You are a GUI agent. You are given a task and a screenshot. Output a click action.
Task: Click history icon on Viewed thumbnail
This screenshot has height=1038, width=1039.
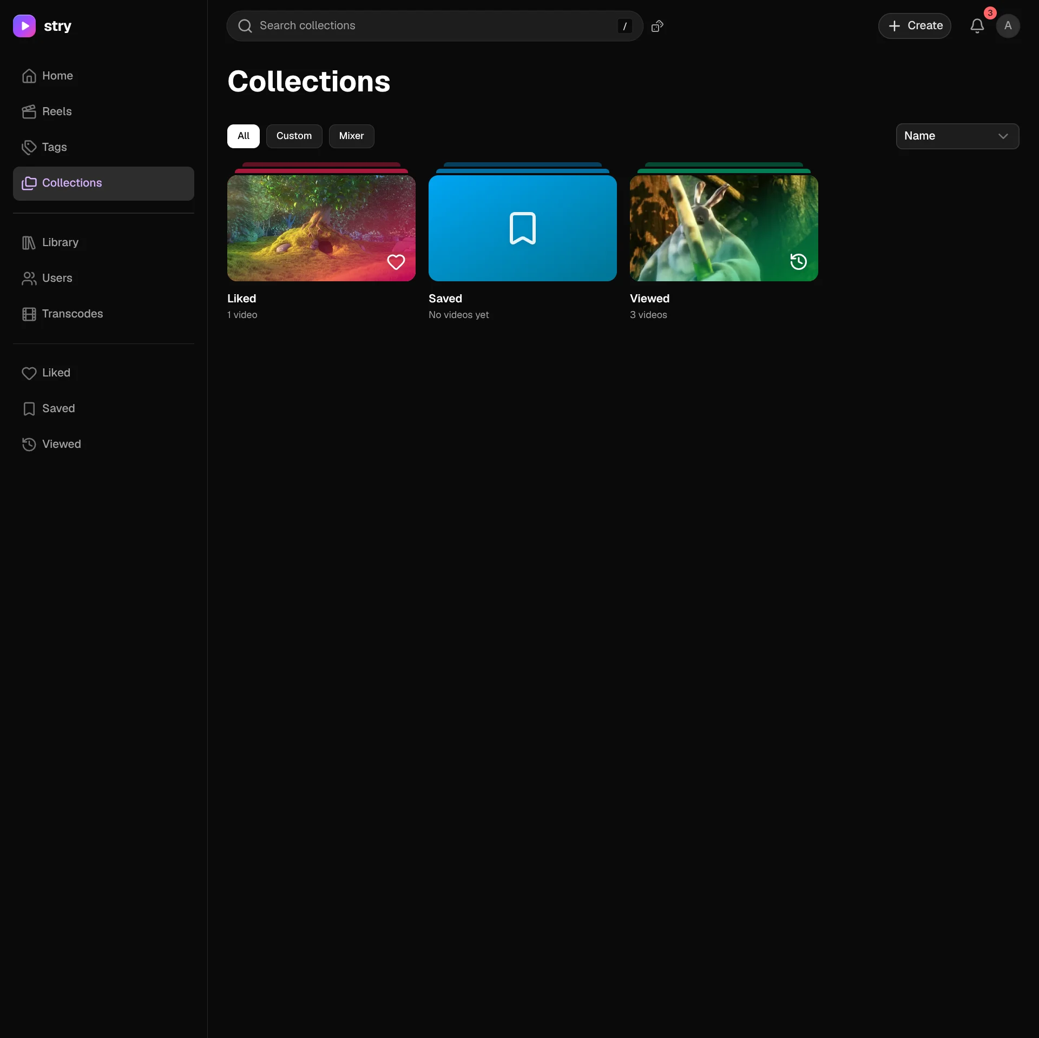tap(799, 262)
